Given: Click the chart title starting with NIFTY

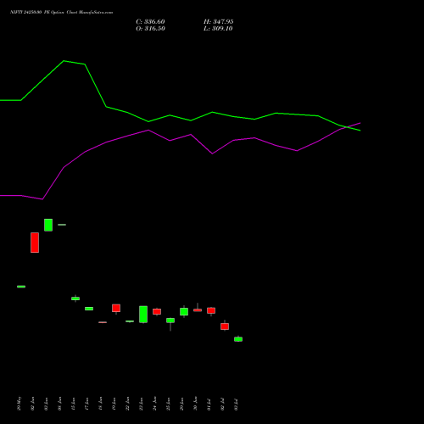Looking at the screenshot, I should [61, 13].
